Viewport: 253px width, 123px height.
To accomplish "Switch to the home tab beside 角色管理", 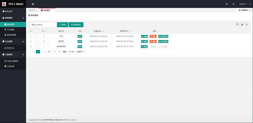I will [x=33, y=10].
